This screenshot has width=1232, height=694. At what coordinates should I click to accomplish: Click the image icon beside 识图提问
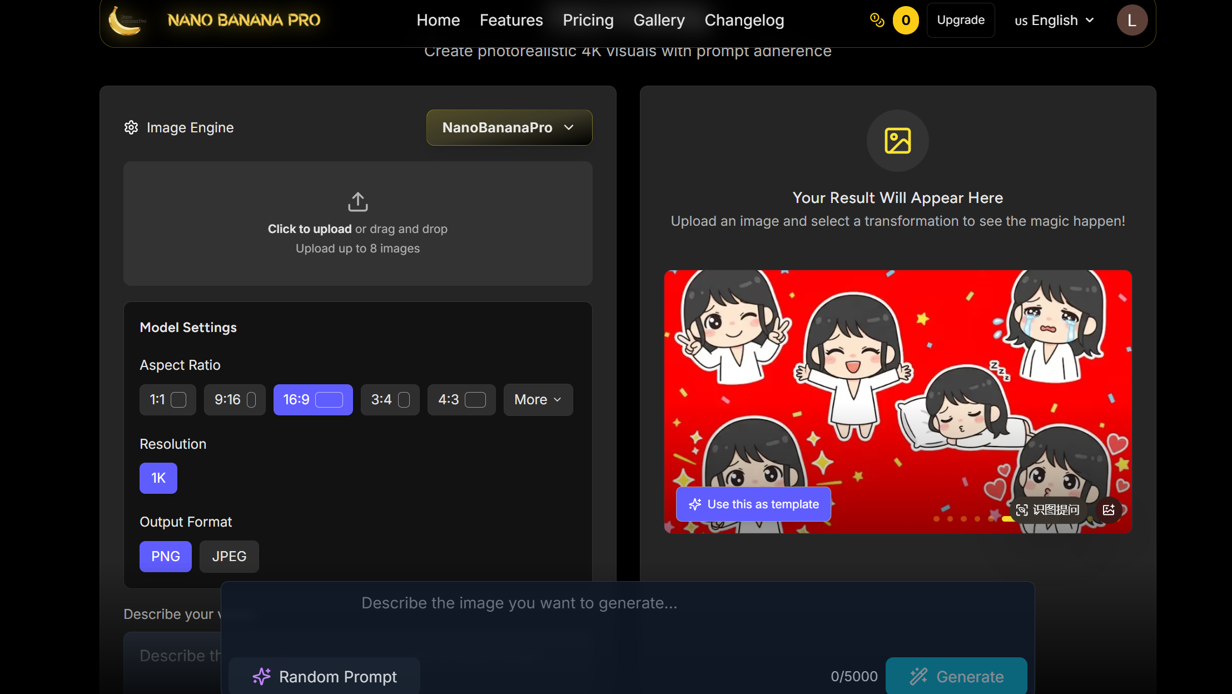[x=1108, y=510]
